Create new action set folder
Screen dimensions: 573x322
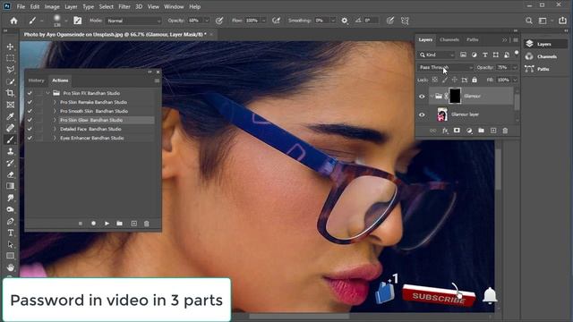coord(119,224)
